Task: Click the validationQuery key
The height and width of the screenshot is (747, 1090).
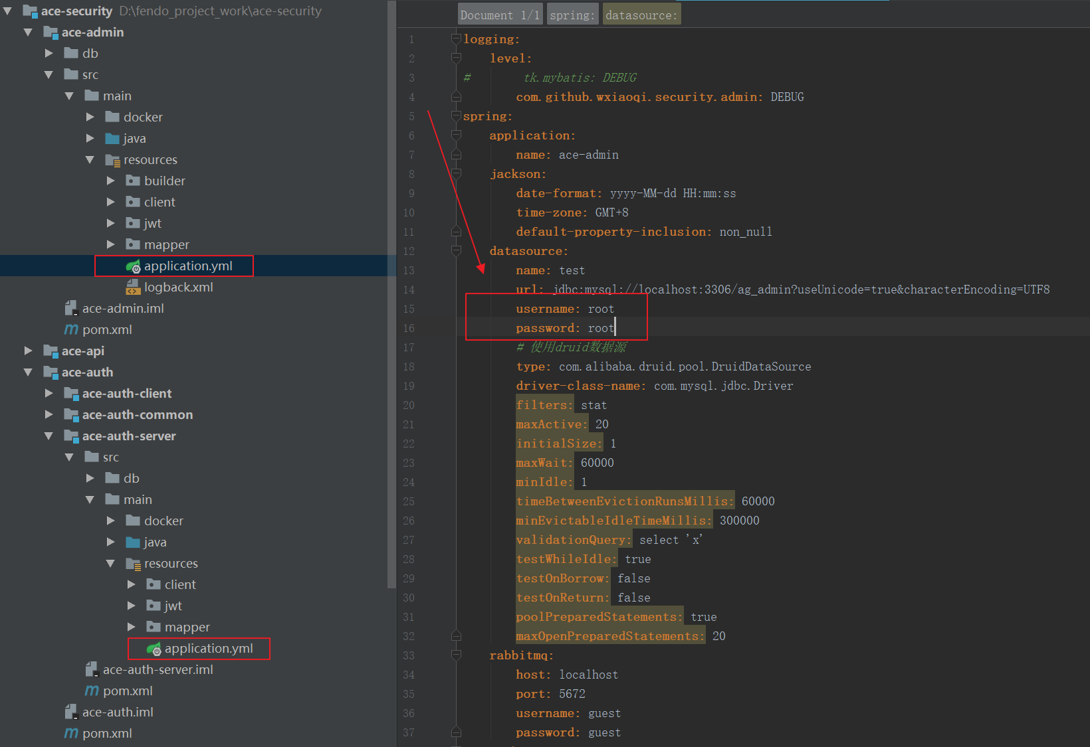Action: (x=574, y=540)
